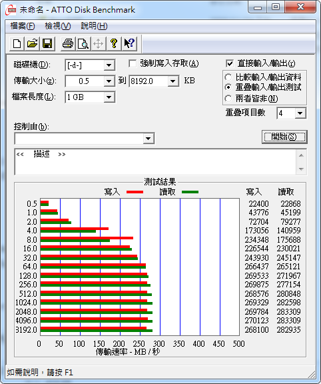Maximize the ATTO Disk Benchmark window
Image resolution: width=321 pixels, height=384 pixels.
pos(276,7)
